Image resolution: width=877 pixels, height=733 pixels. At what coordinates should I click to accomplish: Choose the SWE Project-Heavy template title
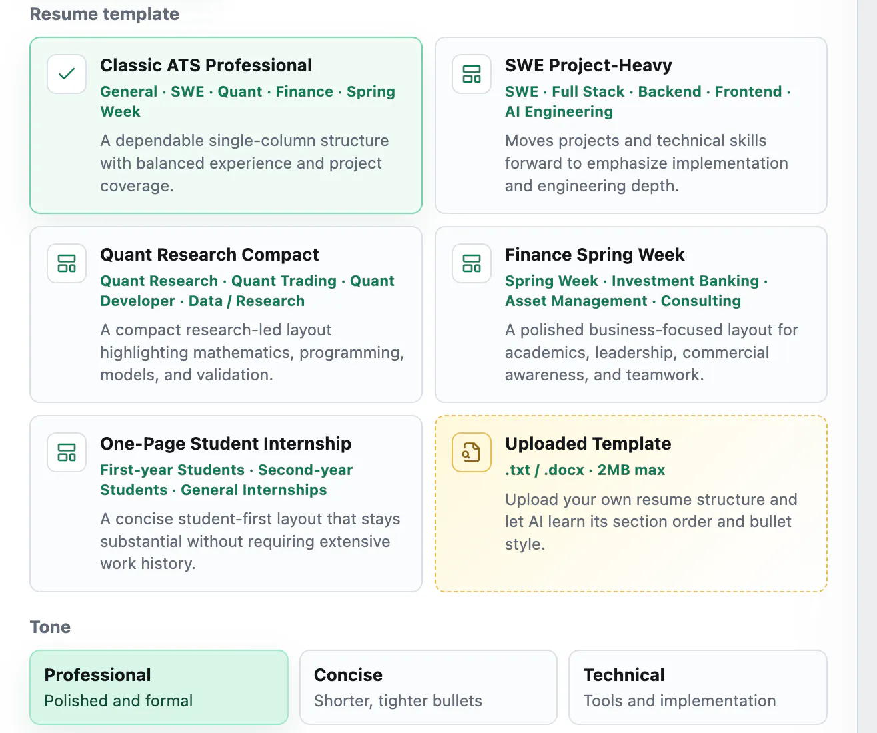click(x=588, y=65)
